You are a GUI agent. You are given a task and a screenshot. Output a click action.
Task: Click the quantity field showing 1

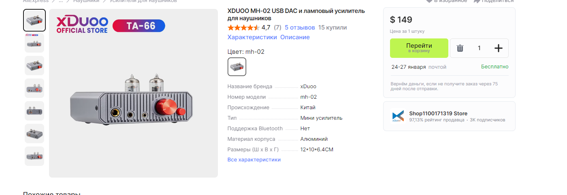(x=479, y=48)
